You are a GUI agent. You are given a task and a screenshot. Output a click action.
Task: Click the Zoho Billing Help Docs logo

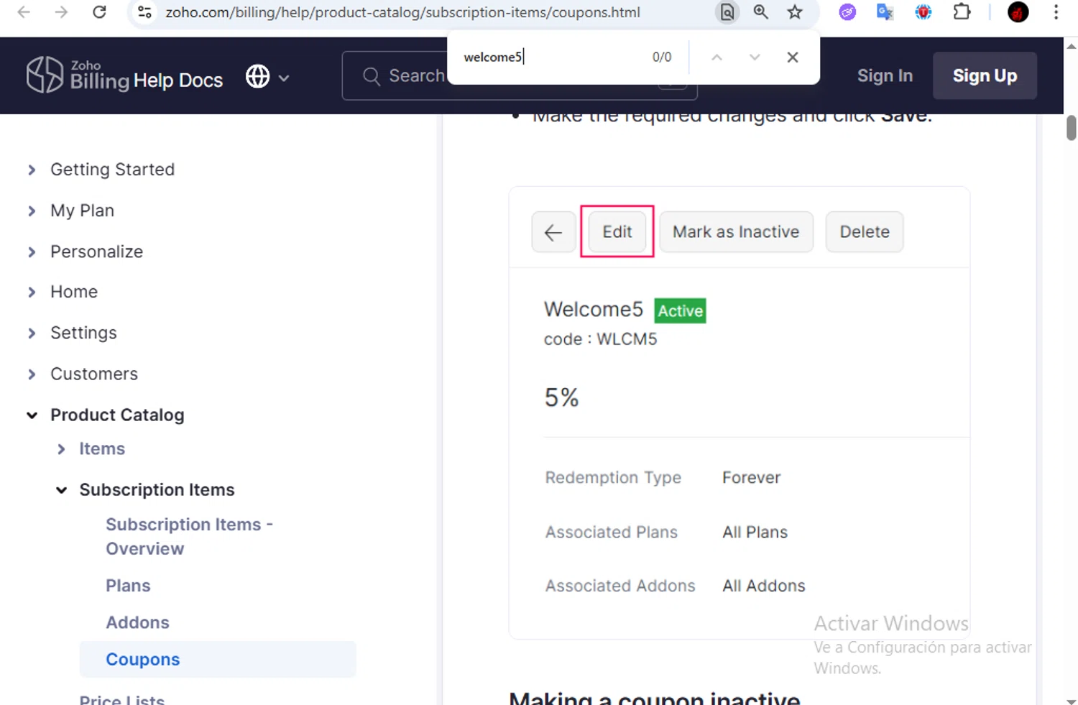pyautogui.click(x=125, y=75)
